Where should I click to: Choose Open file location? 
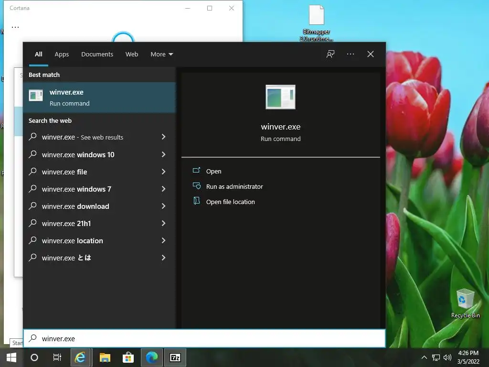point(231,202)
